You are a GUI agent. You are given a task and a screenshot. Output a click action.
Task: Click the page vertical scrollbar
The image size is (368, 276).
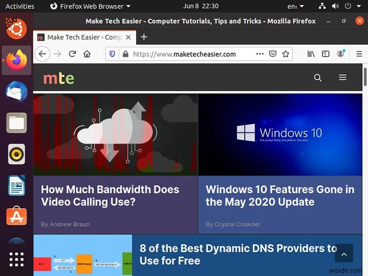(365, 77)
